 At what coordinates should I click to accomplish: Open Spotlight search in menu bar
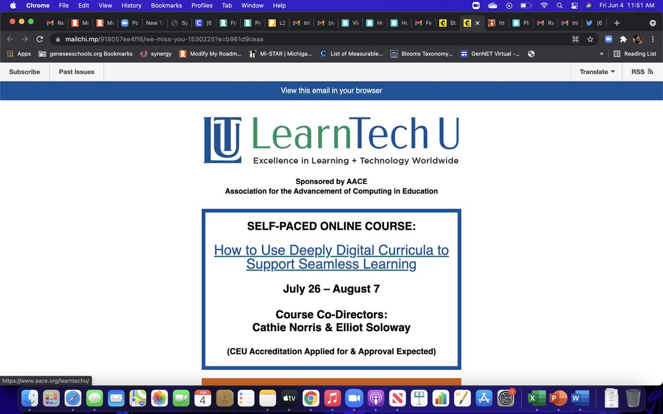pos(560,6)
